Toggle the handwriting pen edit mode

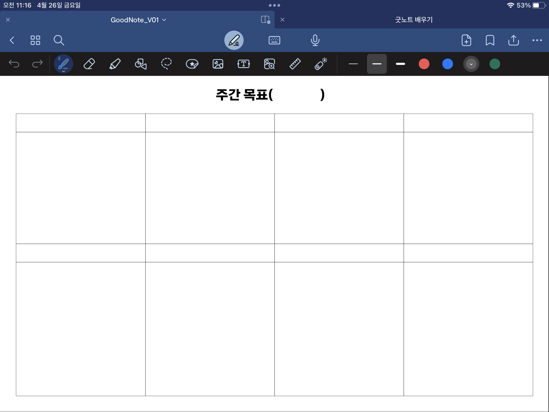(x=234, y=40)
